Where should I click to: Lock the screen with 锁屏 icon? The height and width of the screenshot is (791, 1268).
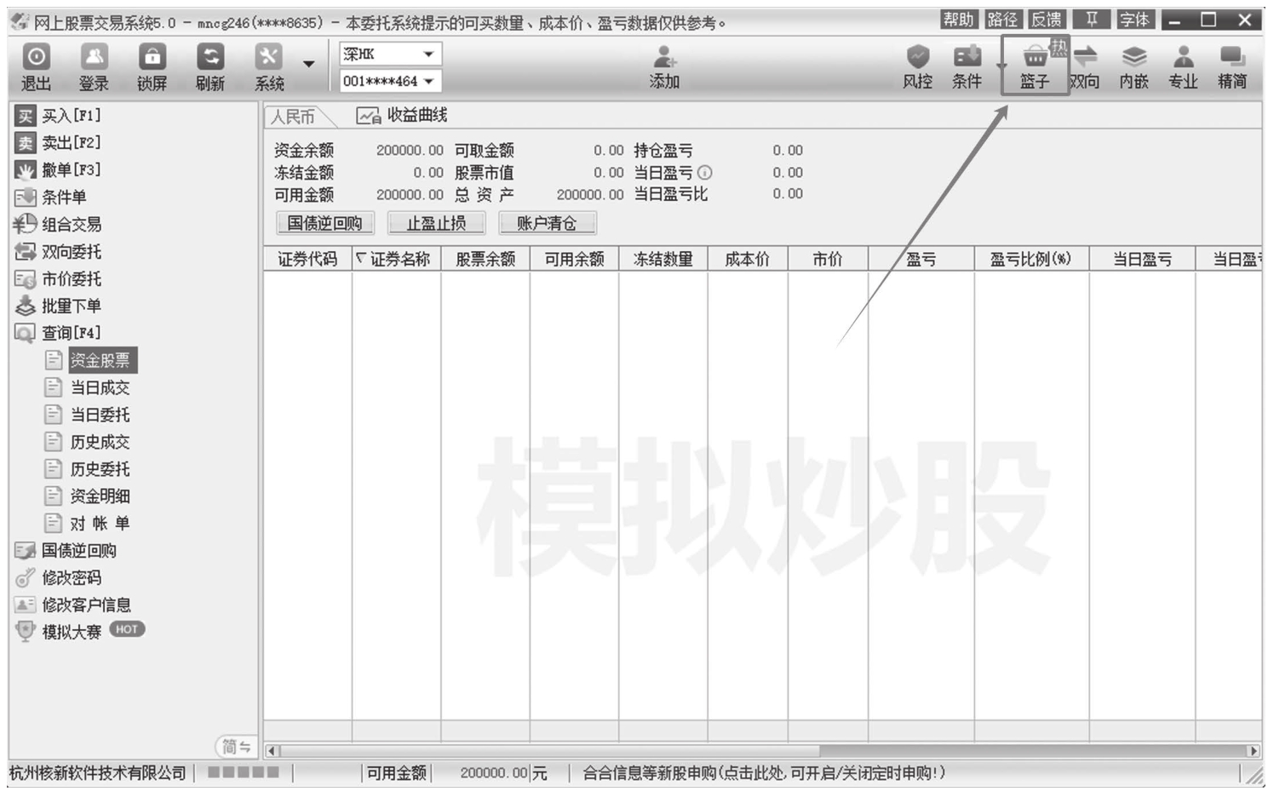152,67
